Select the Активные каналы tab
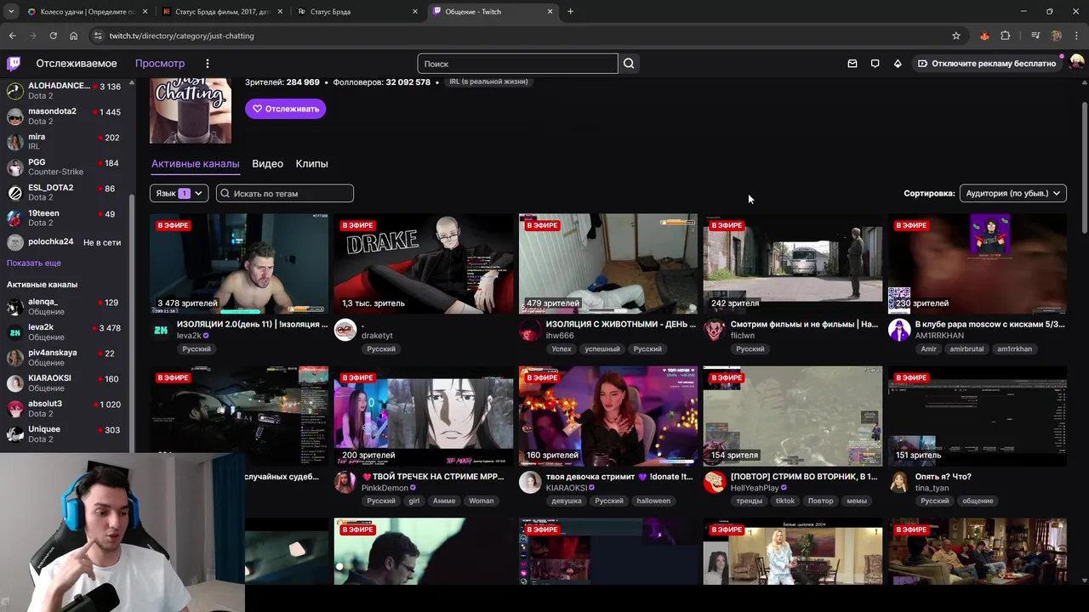 (x=195, y=164)
